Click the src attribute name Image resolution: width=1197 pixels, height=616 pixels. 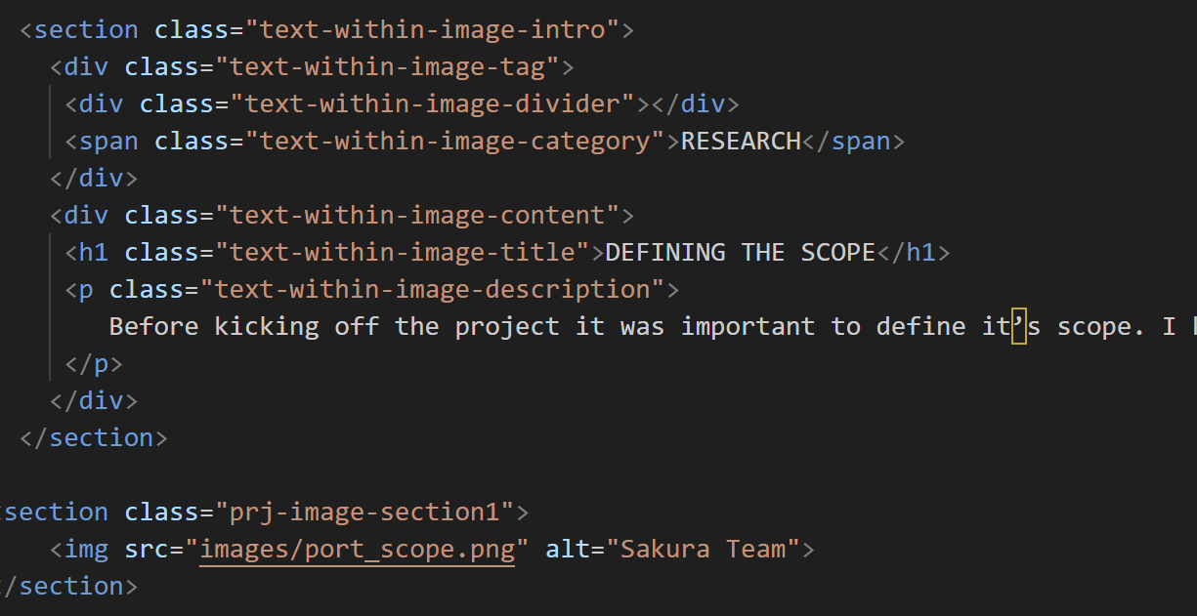pos(147,549)
